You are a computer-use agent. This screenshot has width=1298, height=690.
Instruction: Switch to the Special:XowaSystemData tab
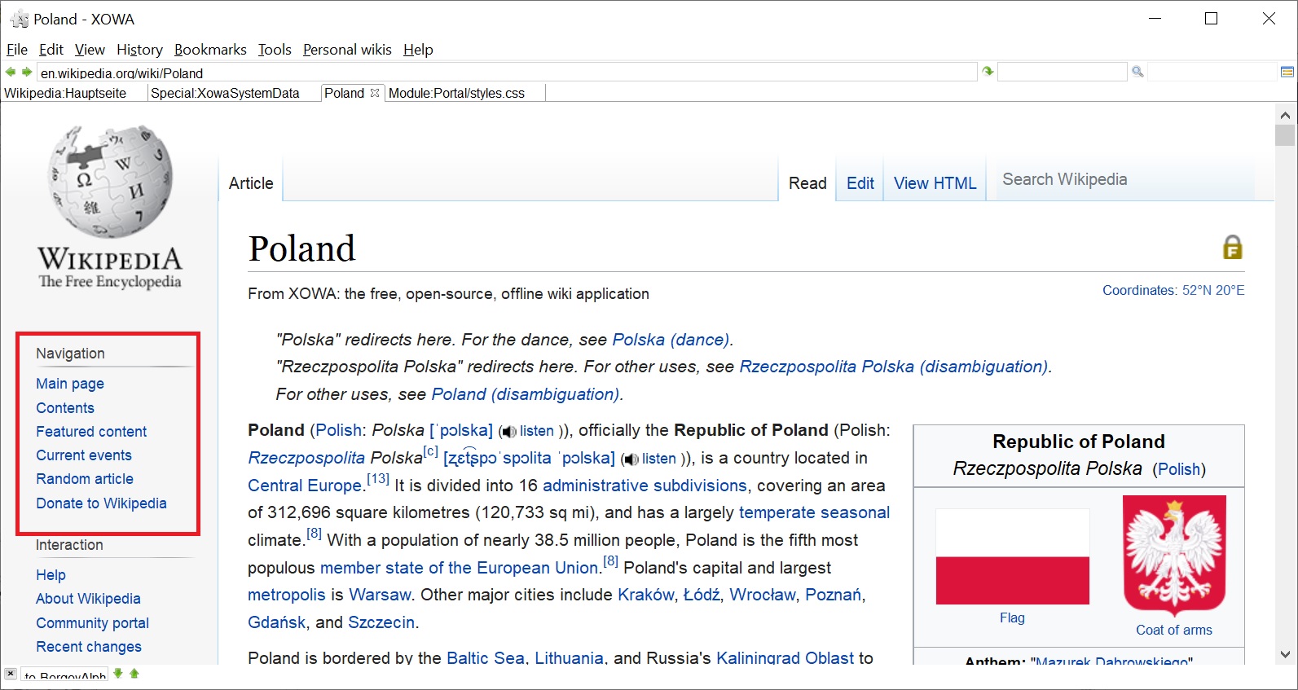tap(225, 93)
